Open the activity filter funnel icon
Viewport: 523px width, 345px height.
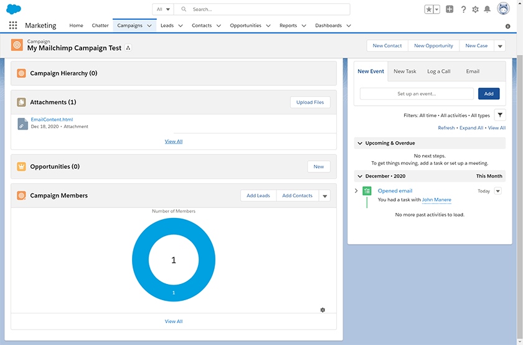click(500, 115)
